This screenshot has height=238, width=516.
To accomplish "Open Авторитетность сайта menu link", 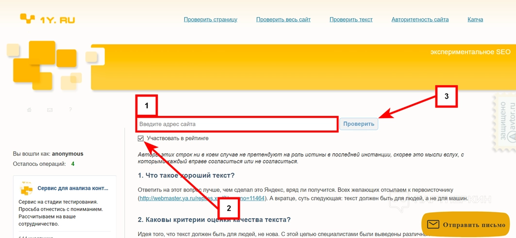I will (420, 19).
